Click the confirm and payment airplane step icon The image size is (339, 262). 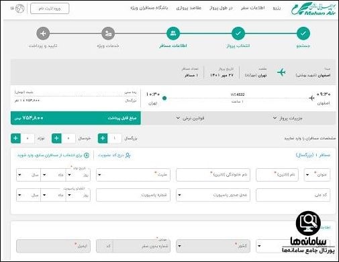43,34
